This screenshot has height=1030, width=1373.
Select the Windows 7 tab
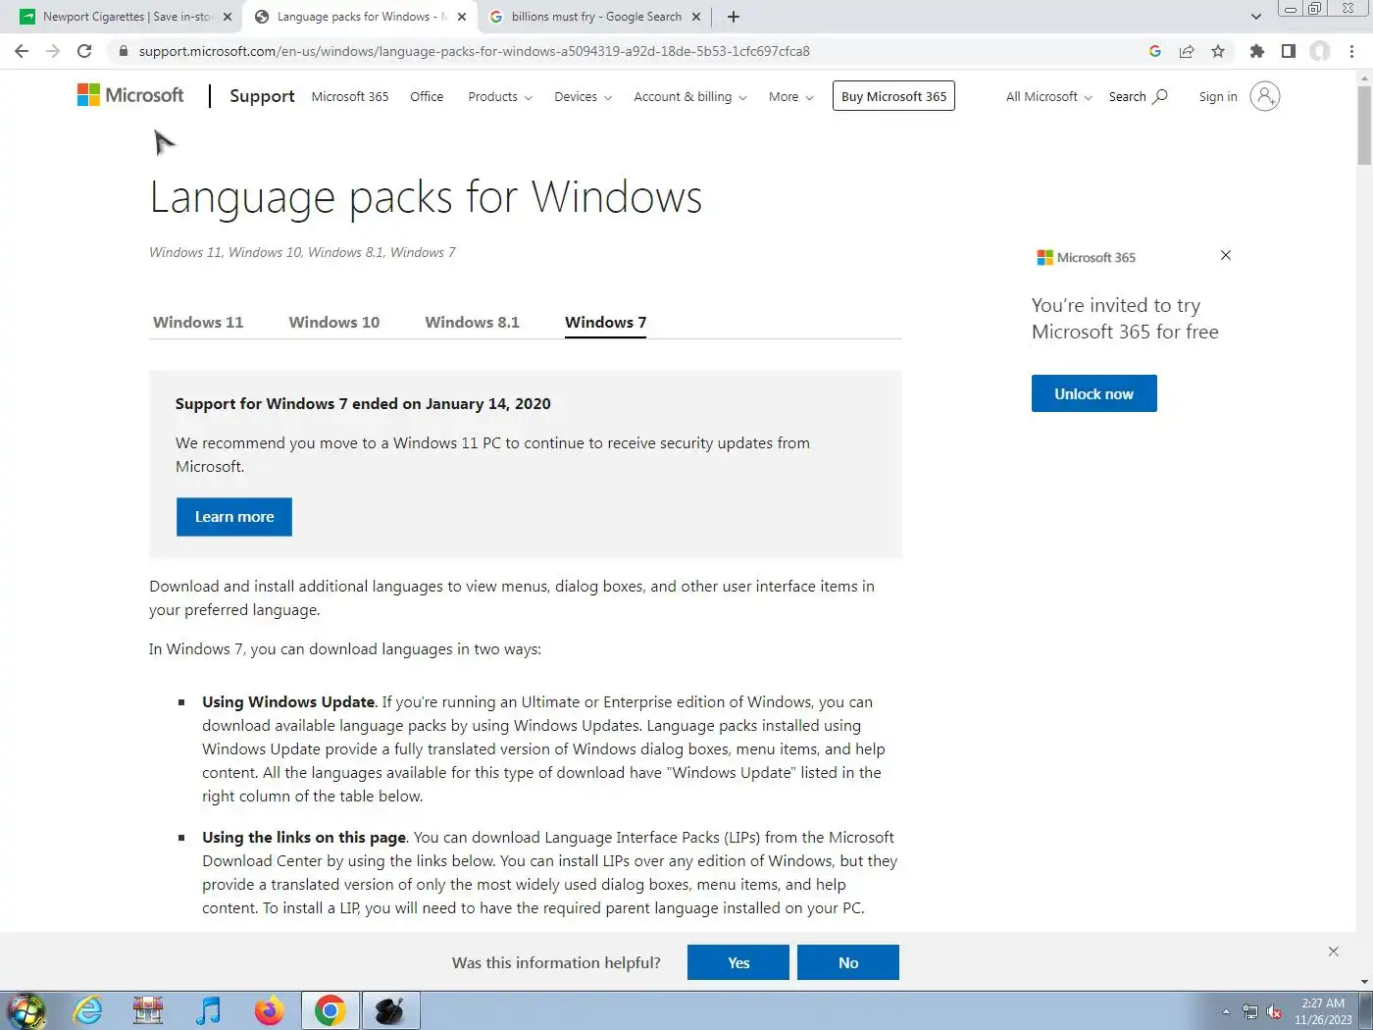605,322
